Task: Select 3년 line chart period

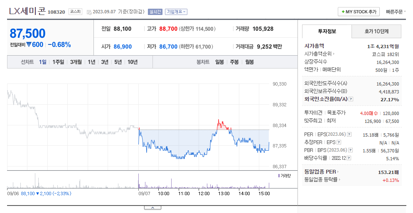Action: [x=105, y=62]
